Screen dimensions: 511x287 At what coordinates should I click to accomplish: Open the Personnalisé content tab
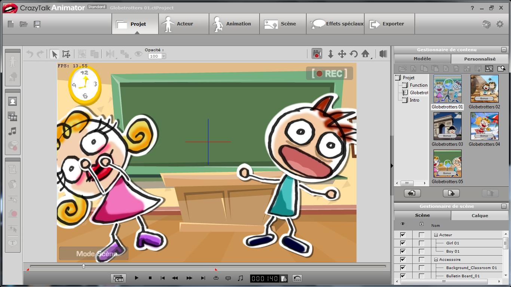coord(480,59)
